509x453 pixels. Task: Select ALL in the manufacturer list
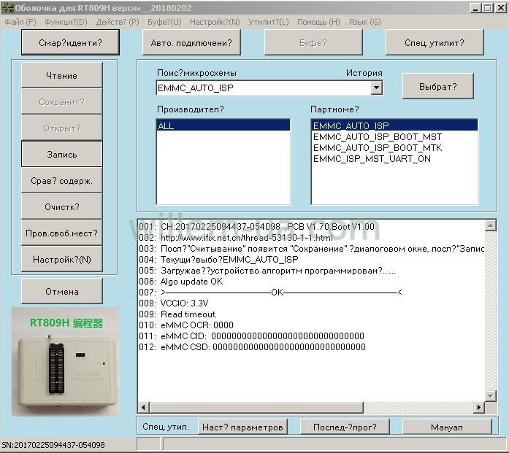coord(223,125)
